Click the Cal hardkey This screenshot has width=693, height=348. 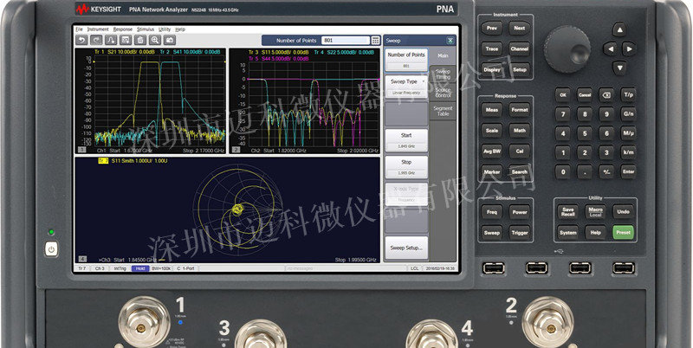click(519, 151)
